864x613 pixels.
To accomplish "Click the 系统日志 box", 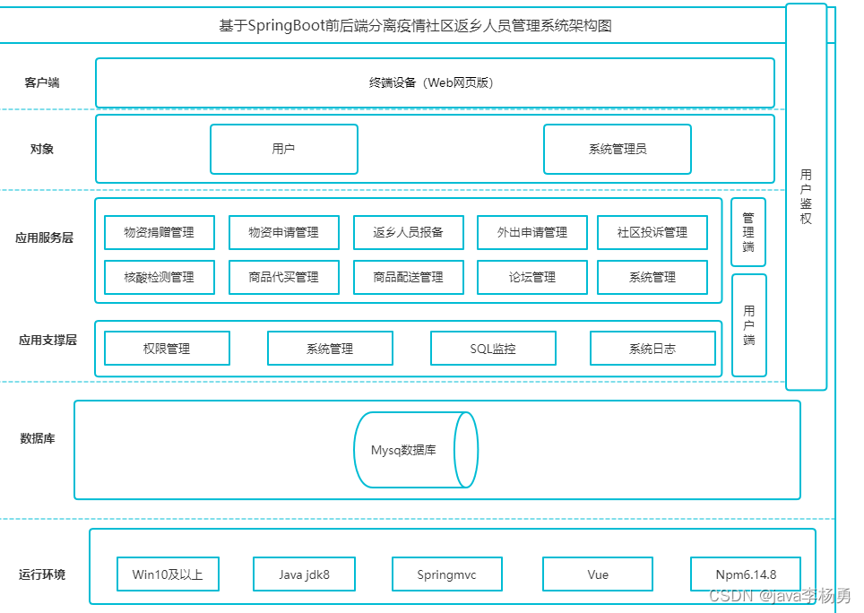I will coord(652,348).
